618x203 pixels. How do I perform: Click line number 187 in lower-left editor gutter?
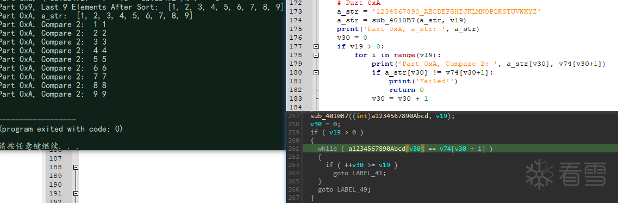coord(55,158)
